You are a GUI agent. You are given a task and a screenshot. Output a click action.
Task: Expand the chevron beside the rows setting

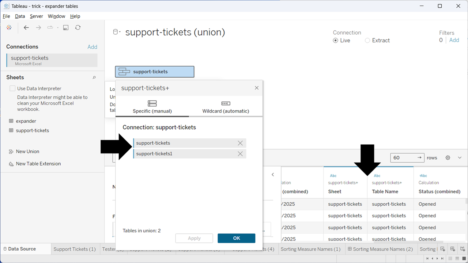click(460, 158)
